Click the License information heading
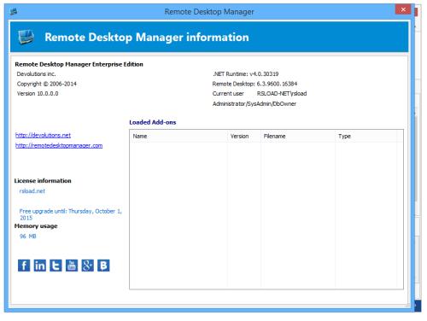The width and height of the screenshot is (427, 321). tap(43, 181)
